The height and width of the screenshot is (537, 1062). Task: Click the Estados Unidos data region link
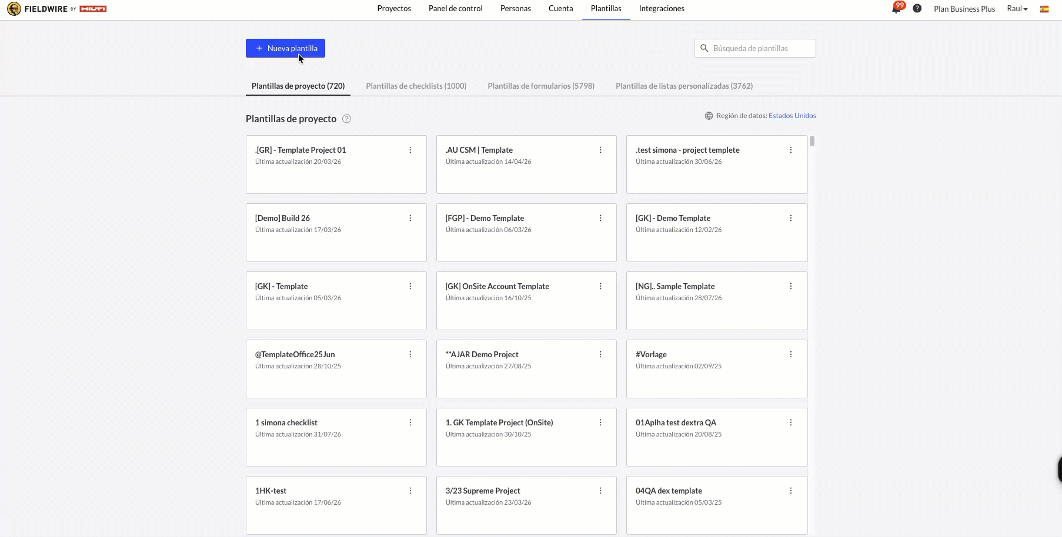792,116
